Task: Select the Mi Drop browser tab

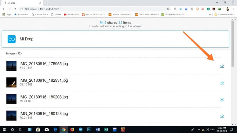Action: click(x=23, y=3)
